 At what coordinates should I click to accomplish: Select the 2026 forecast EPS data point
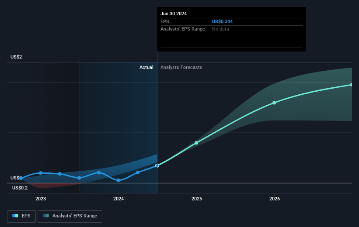pyautogui.click(x=274, y=103)
